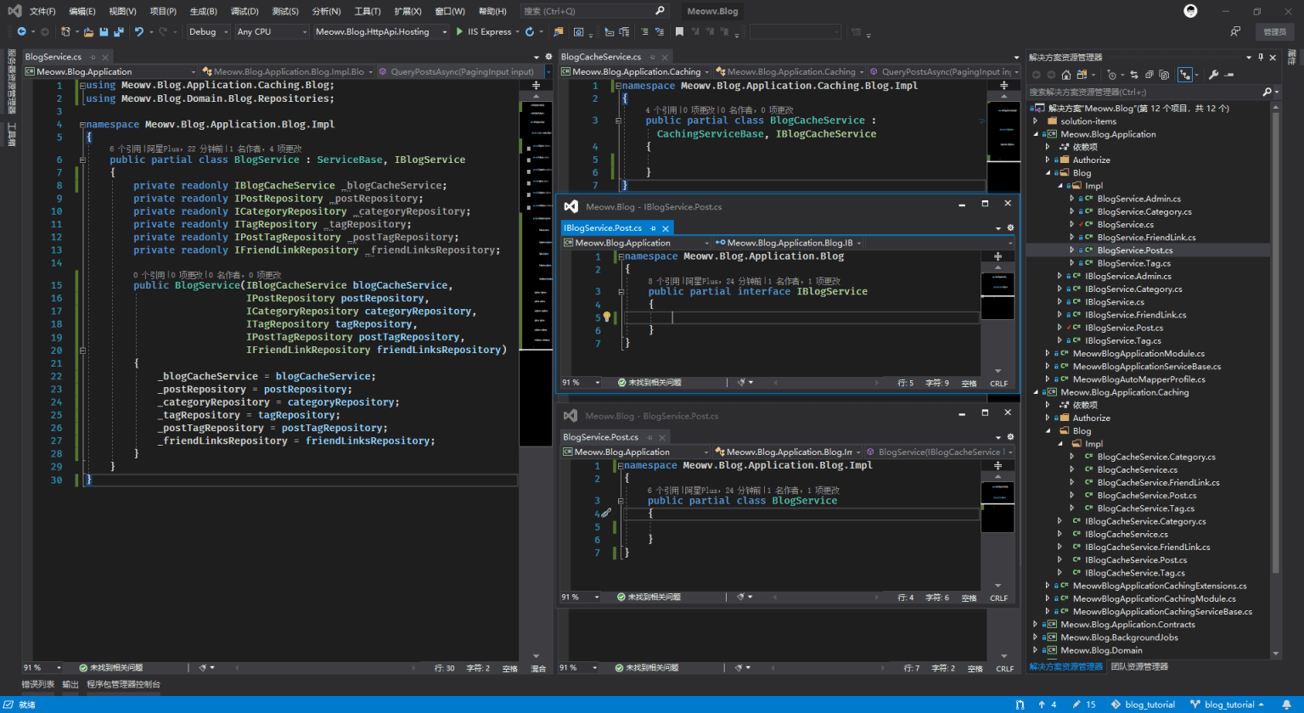1304x713 pixels.
Task: Click blog_tutorial branch in status bar
Action: pyautogui.click(x=1228, y=705)
